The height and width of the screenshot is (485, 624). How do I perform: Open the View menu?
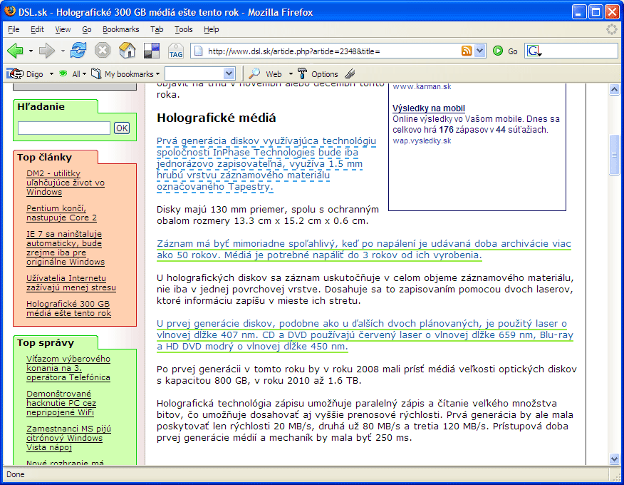click(x=63, y=29)
